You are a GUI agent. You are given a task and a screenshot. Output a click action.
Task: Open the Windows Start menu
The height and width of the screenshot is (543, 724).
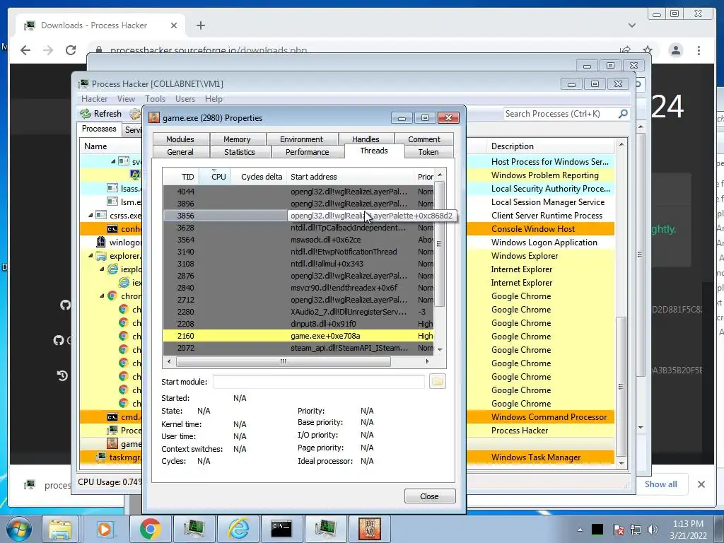19,529
